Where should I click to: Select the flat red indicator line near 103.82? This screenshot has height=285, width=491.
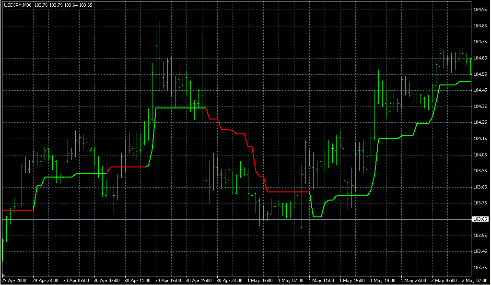288,191
